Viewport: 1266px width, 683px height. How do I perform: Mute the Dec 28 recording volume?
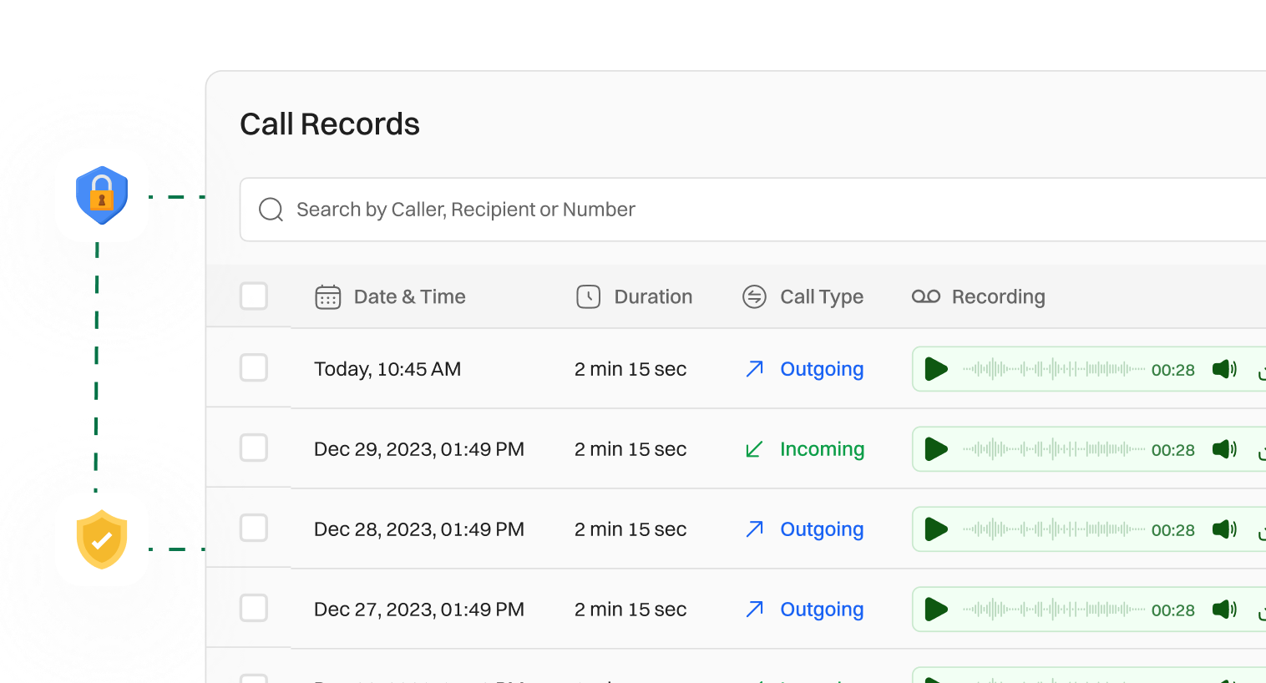(x=1224, y=529)
